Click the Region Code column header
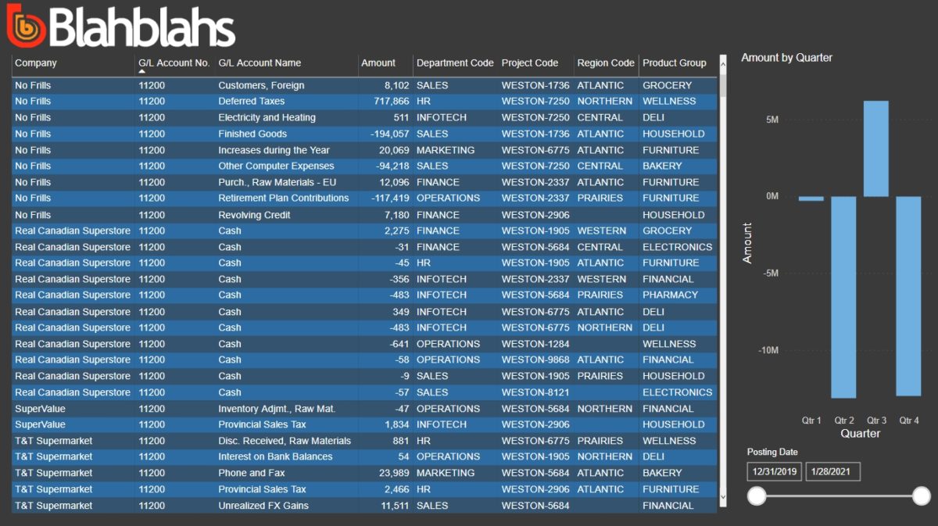This screenshot has height=526, width=938. pos(606,63)
